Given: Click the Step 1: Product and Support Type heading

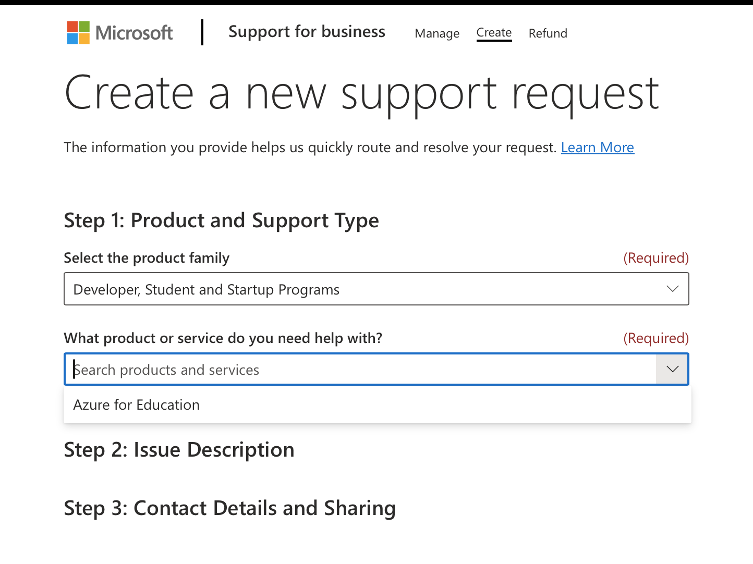Looking at the screenshot, I should [x=221, y=220].
